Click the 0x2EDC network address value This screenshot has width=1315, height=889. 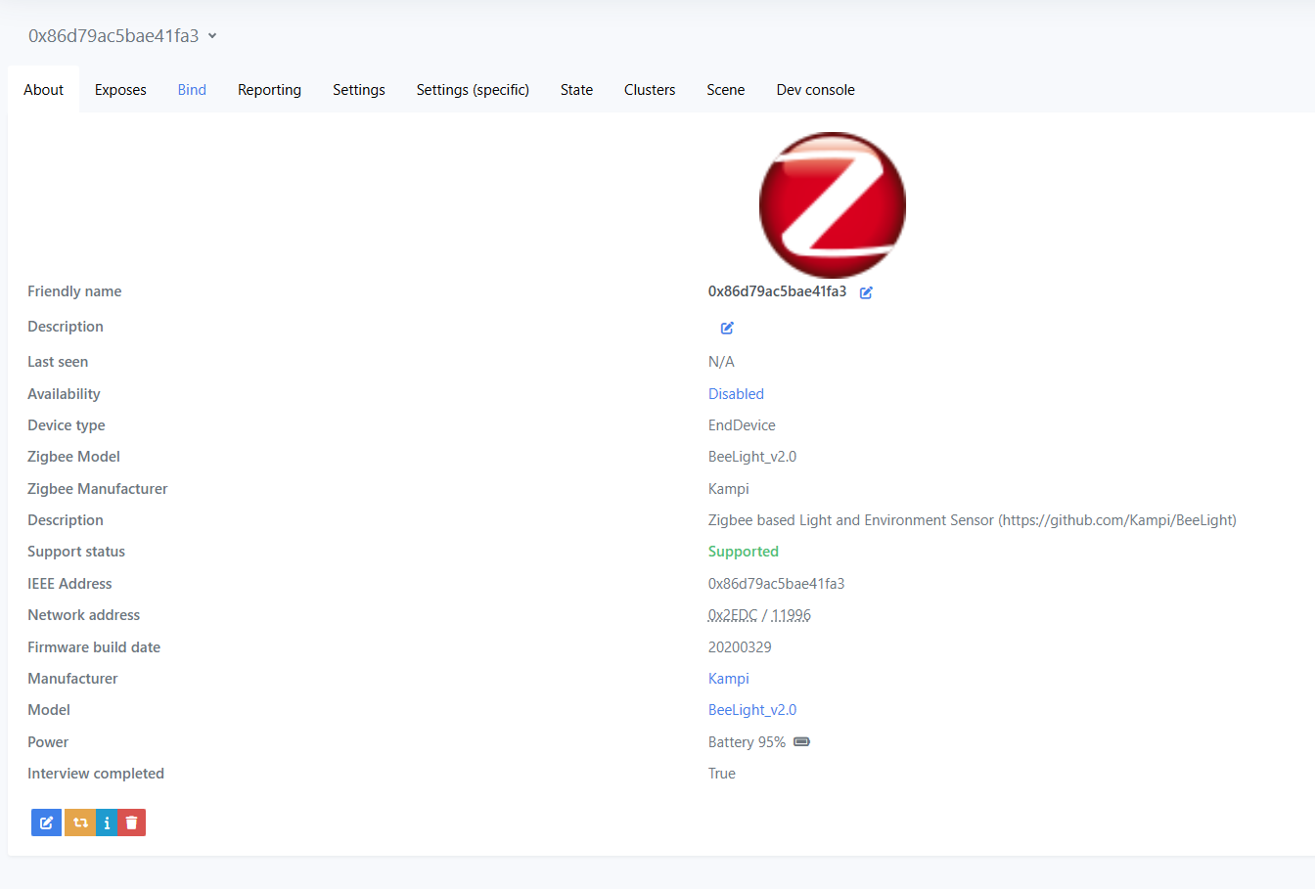pyautogui.click(x=733, y=615)
